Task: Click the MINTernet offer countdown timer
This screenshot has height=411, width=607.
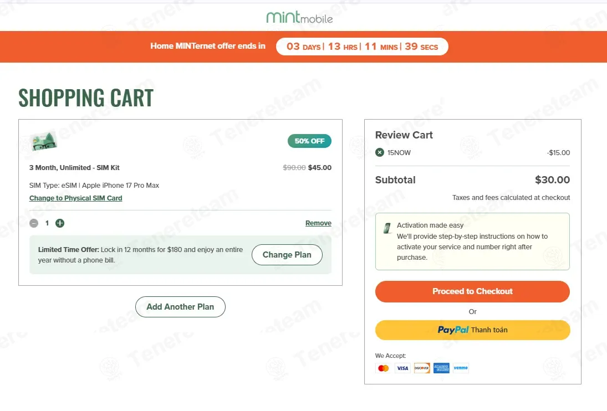Action: [x=362, y=47]
